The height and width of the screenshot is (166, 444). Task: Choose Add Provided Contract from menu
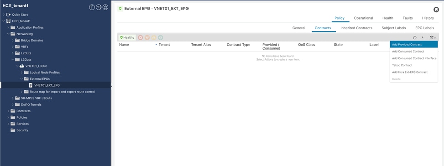(x=414, y=45)
